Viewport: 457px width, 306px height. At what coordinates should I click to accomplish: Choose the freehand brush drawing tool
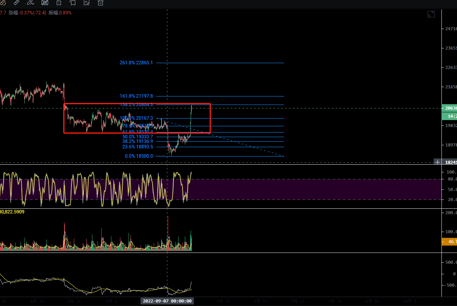[30, 3]
